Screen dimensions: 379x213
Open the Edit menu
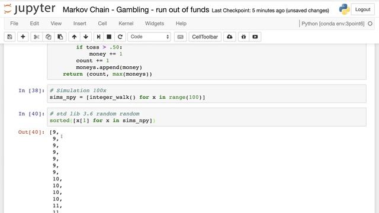point(34,24)
